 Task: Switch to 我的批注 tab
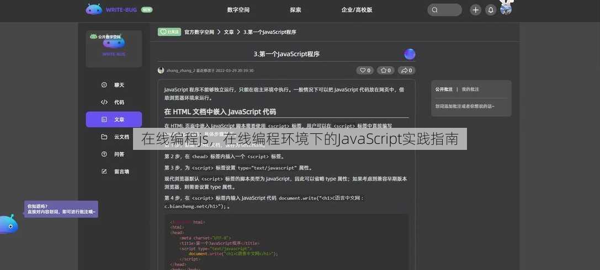[470, 89]
